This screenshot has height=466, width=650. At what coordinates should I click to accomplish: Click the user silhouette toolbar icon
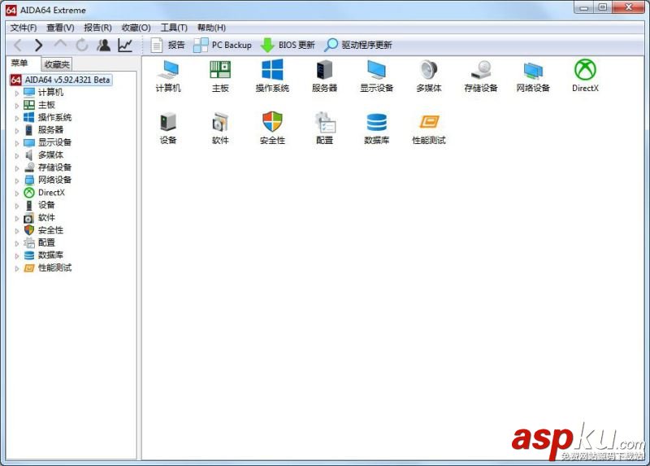click(104, 45)
